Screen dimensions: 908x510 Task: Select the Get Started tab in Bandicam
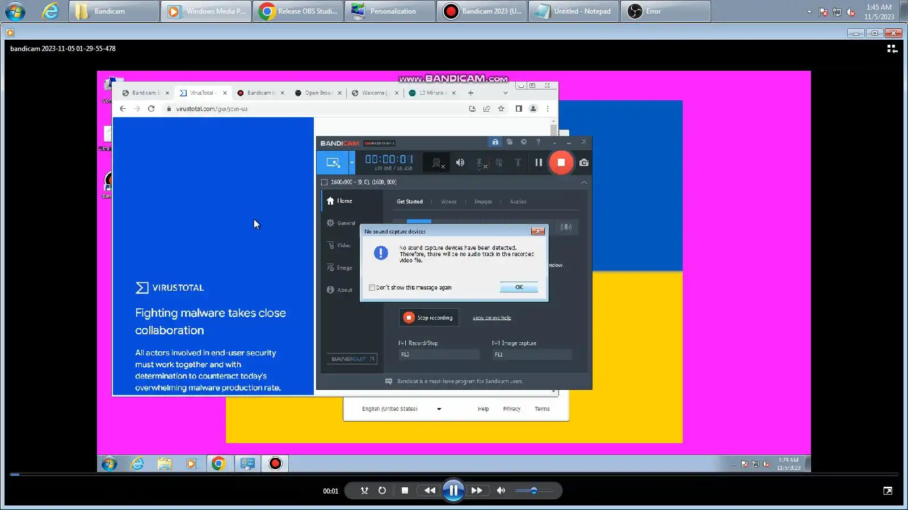(410, 202)
